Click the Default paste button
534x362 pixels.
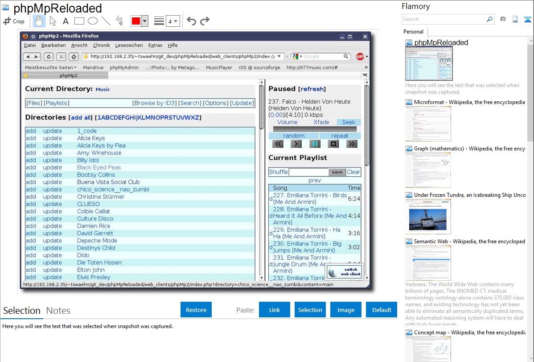coord(382,310)
